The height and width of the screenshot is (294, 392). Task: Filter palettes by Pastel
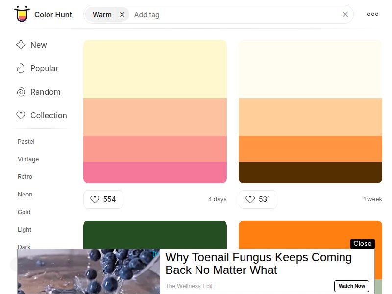tap(25, 142)
